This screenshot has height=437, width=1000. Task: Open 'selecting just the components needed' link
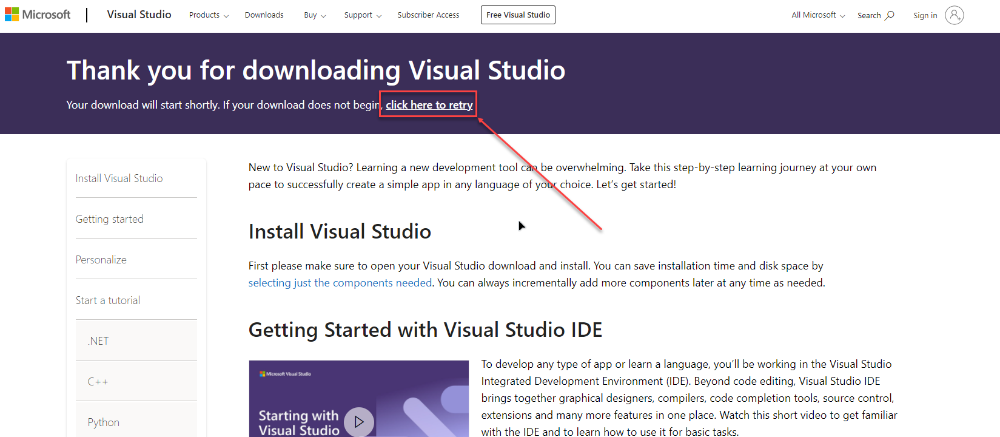[x=340, y=283]
